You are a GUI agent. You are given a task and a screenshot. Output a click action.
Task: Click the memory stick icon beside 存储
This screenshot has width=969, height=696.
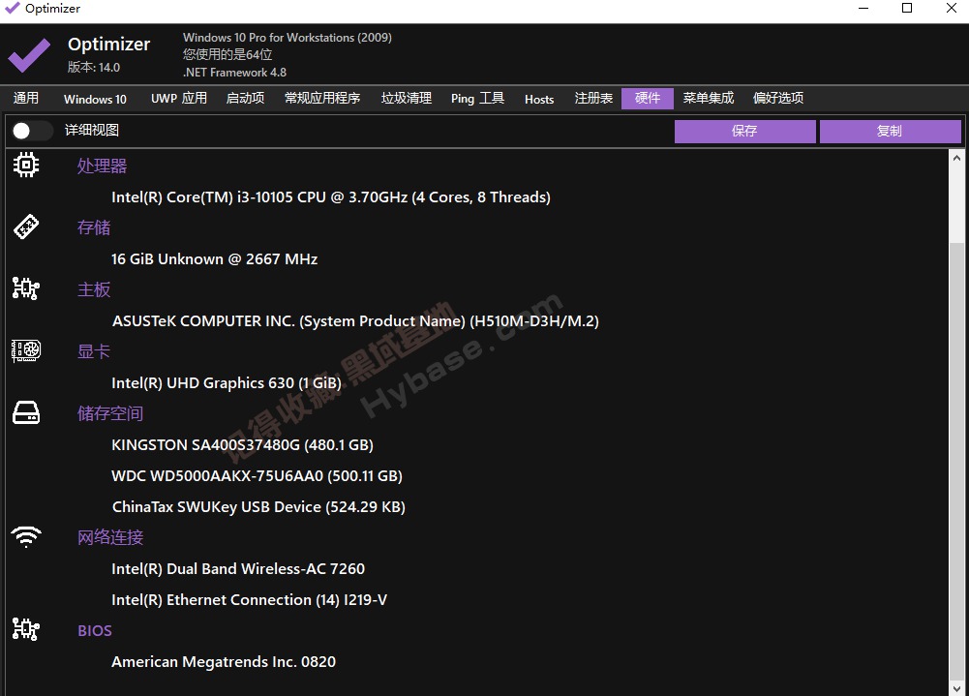[26, 227]
